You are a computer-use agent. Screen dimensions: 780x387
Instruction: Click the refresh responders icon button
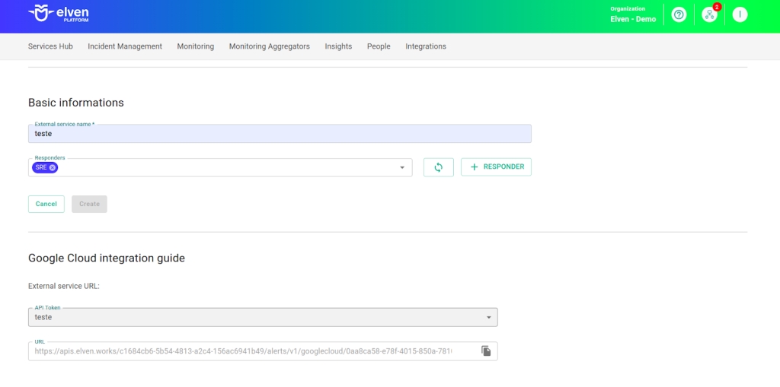point(438,167)
